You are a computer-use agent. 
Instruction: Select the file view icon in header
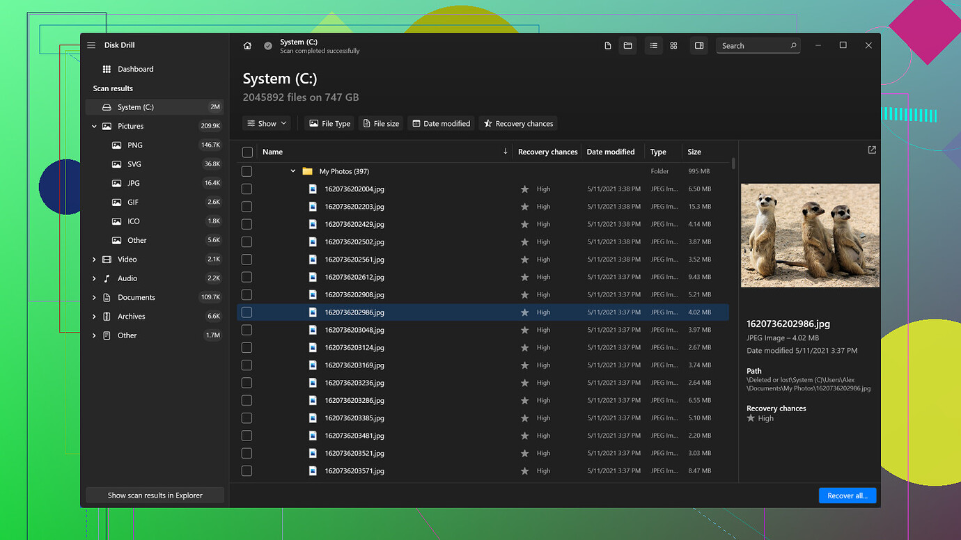pos(607,46)
